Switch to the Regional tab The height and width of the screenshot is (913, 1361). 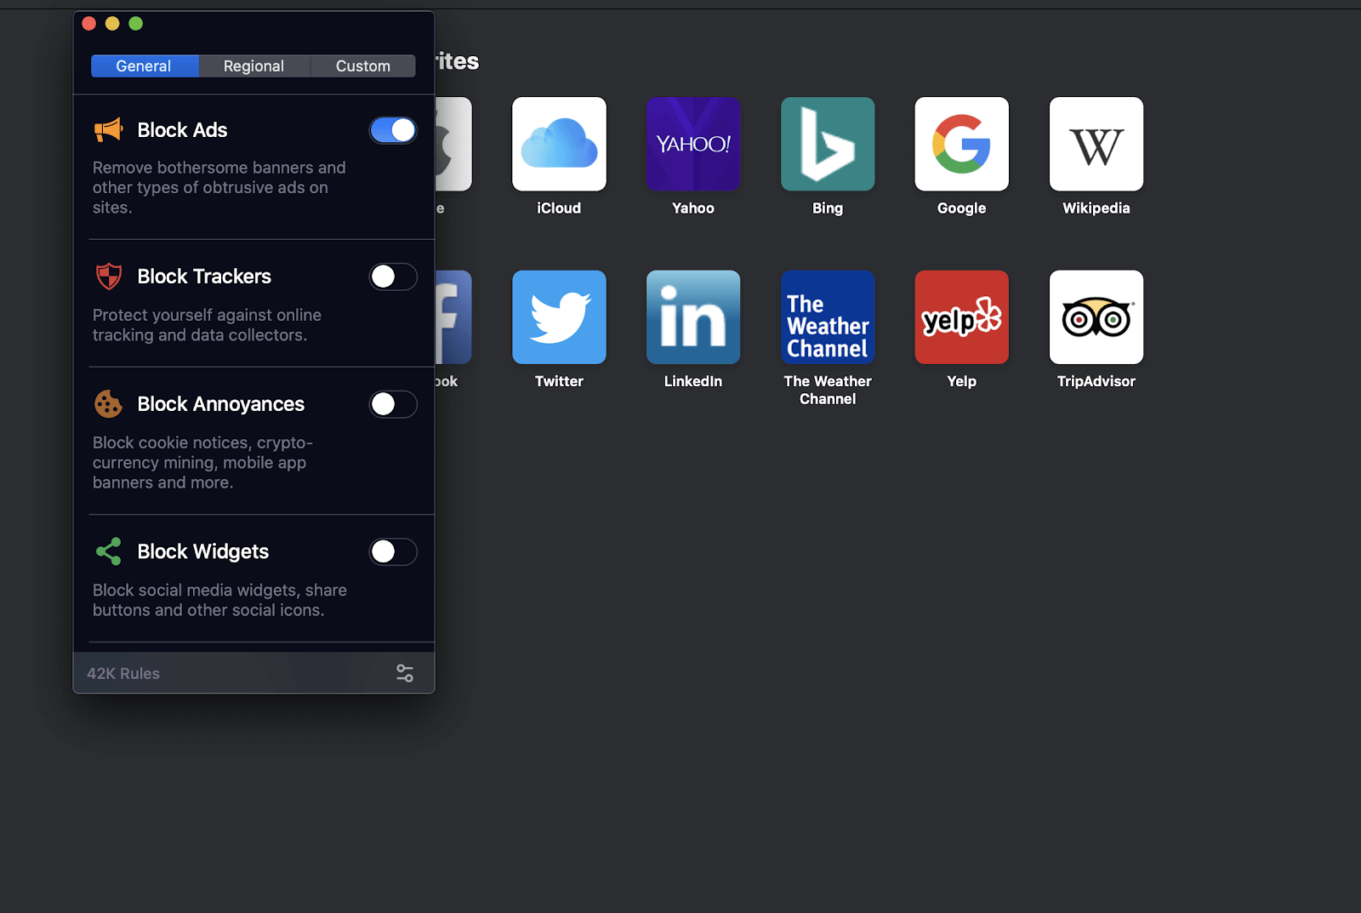point(254,66)
